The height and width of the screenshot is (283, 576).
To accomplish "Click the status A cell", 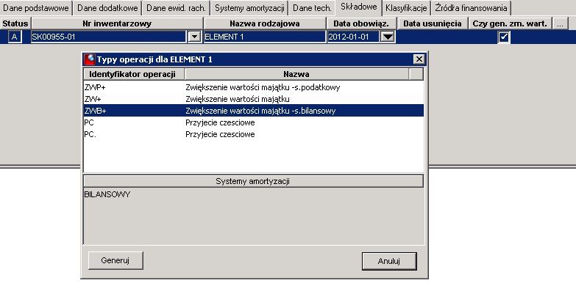I will [15, 37].
